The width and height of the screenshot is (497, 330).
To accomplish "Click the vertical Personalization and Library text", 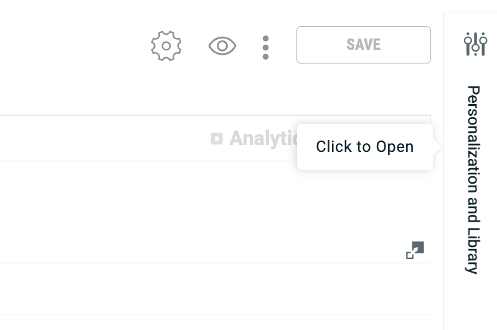I will click(473, 179).
